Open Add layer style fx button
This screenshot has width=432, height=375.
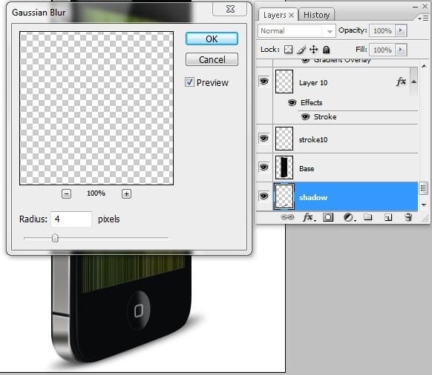pos(309,217)
